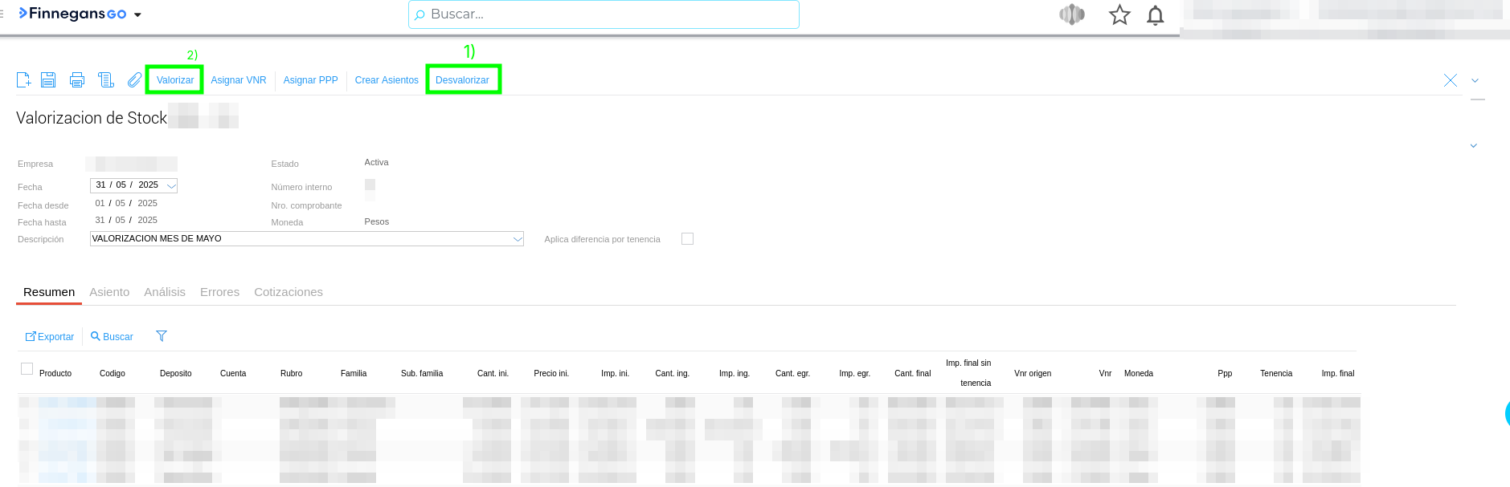This screenshot has height=487, width=1510.
Task: Open the FinnegansGO app menu dropdown
Action: click(x=137, y=14)
